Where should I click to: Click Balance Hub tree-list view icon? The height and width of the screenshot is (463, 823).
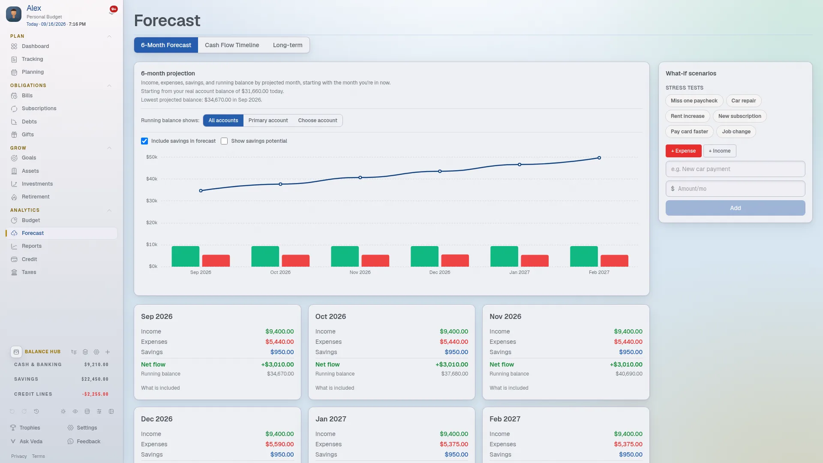coord(74,352)
